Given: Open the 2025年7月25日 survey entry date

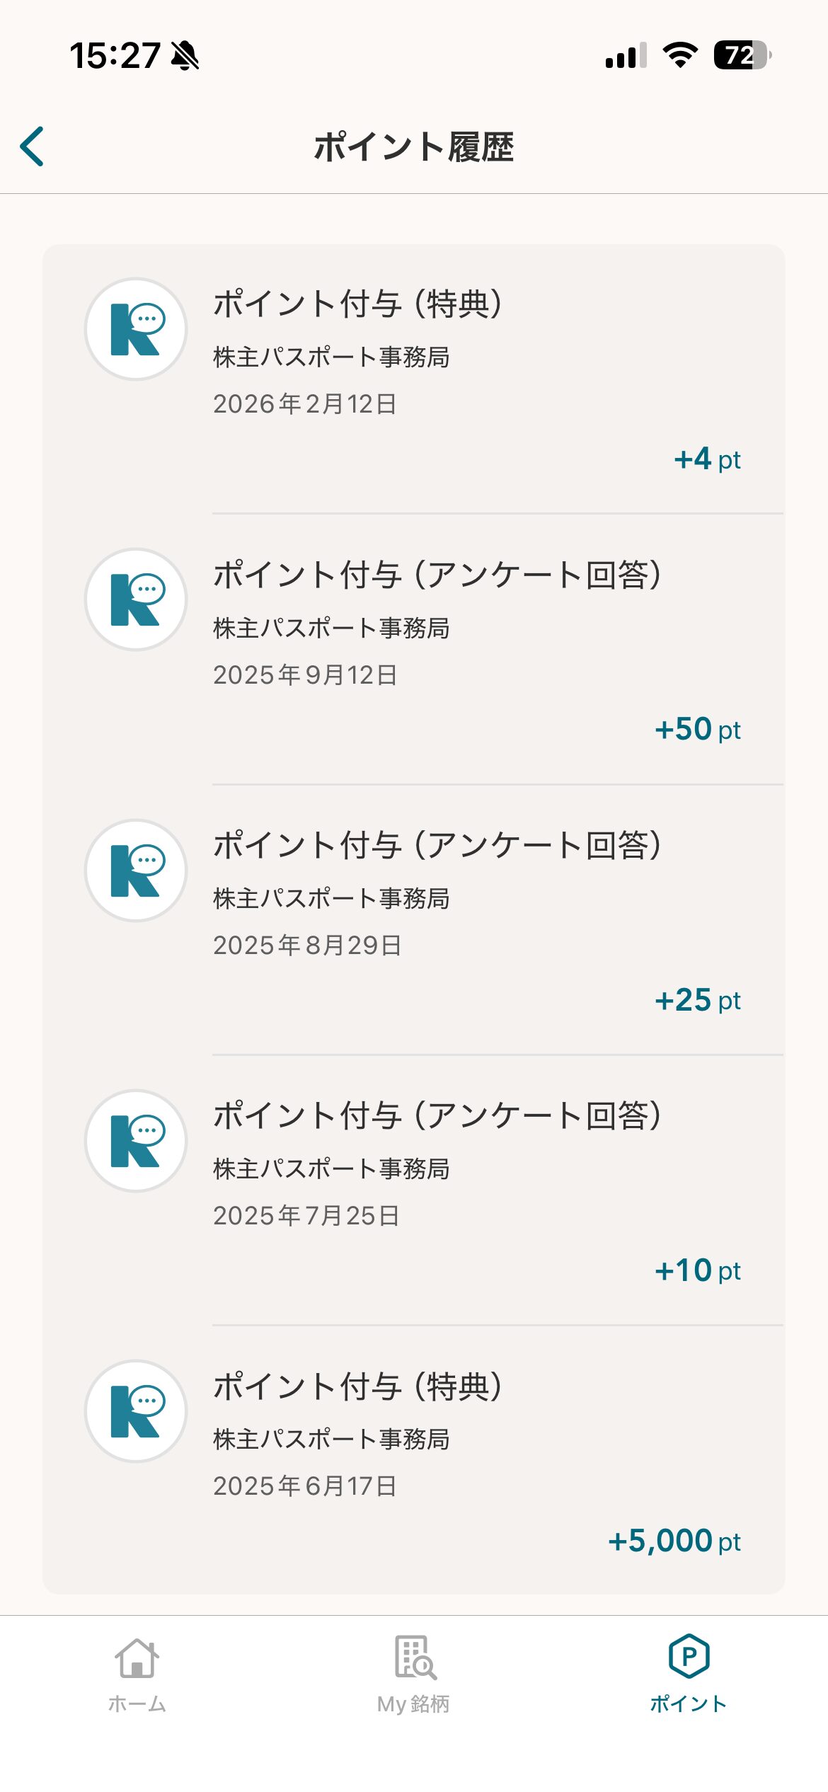Looking at the screenshot, I should (306, 1216).
